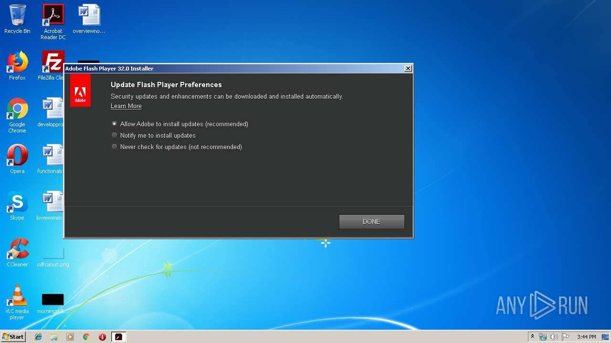This screenshot has width=611, height=343.
Task: Launch VLC media player shortcut
Action: point(17,302)
